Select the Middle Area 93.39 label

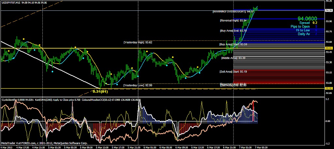(x=234, y=58)
